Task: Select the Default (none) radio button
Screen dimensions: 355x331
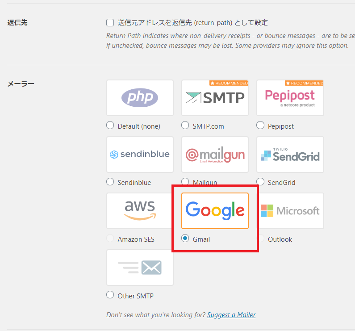Action: point(110,125)
